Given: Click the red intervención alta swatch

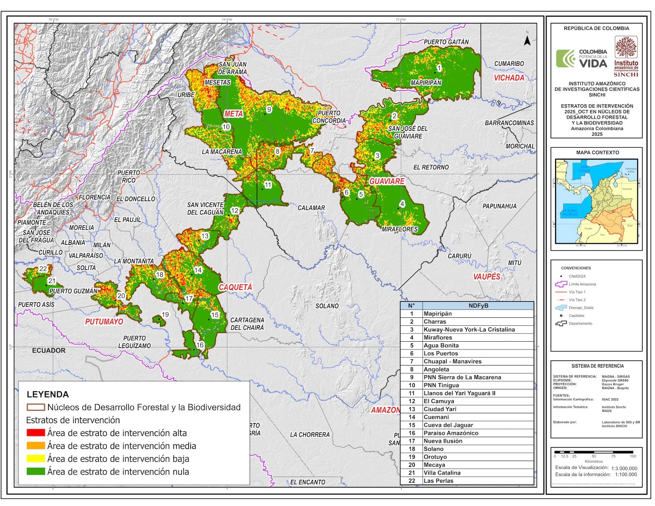Looking at the screenshot, I should pos(35,433).
